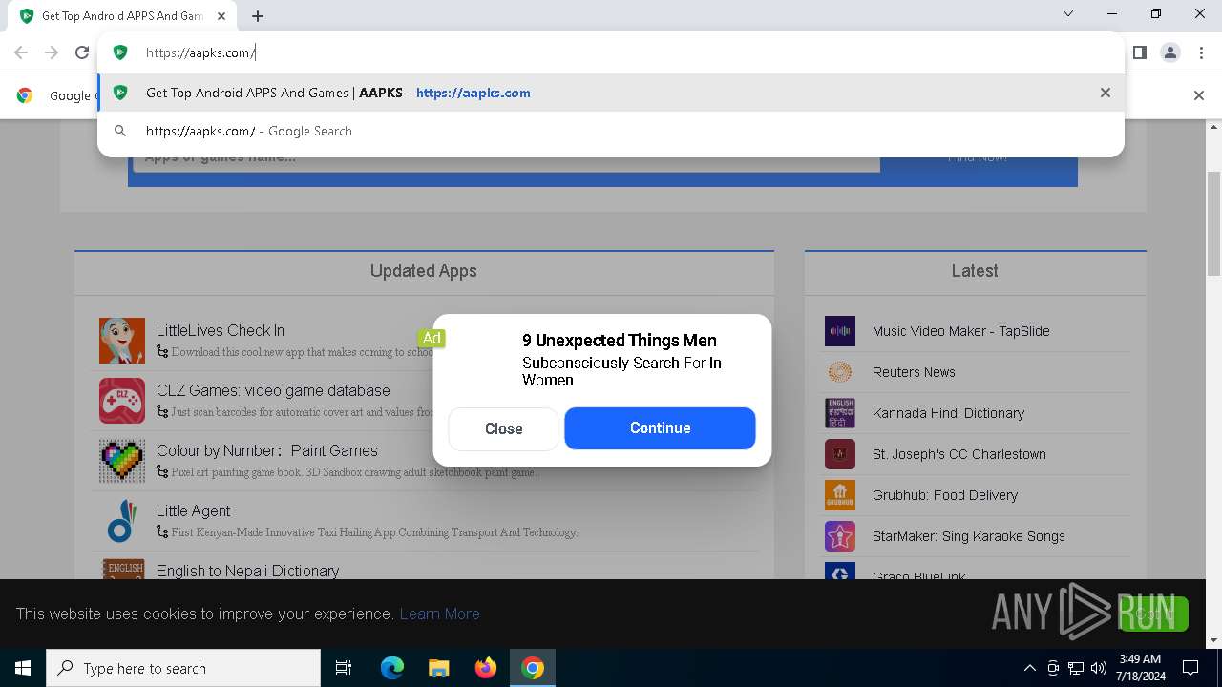1222x687 pixels.
Task: Open Music Video Maker - TapSlide icon
Action: tap(840, 331)
